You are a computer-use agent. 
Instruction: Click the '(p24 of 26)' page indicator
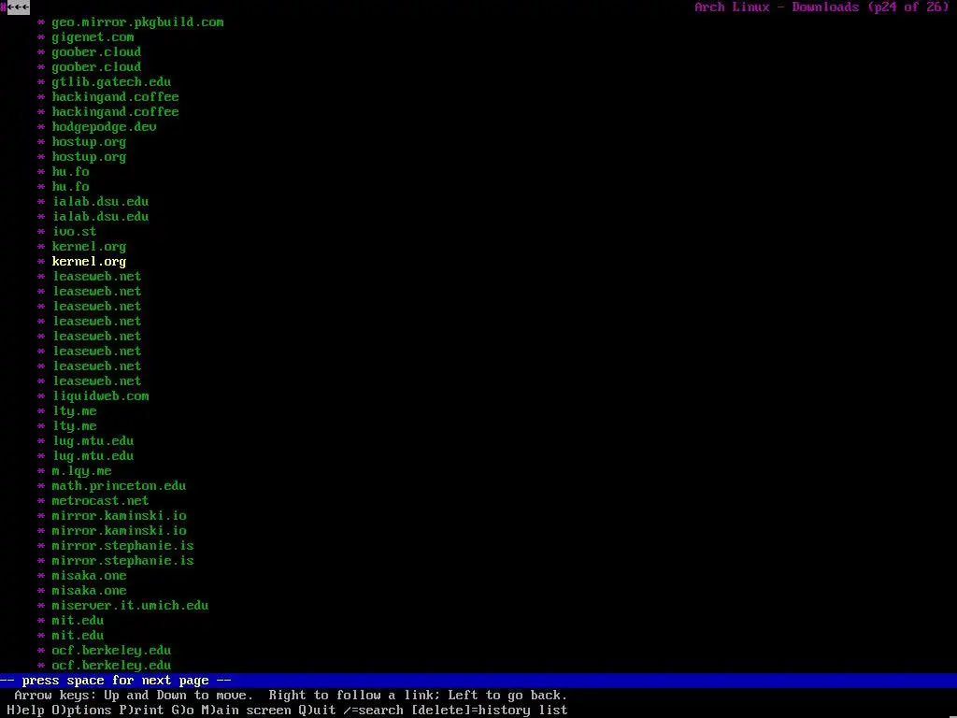(908, 7)
